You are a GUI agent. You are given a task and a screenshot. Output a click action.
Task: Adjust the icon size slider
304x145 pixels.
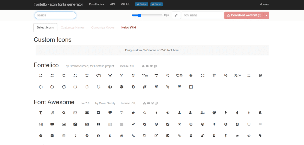click(147, 15)
